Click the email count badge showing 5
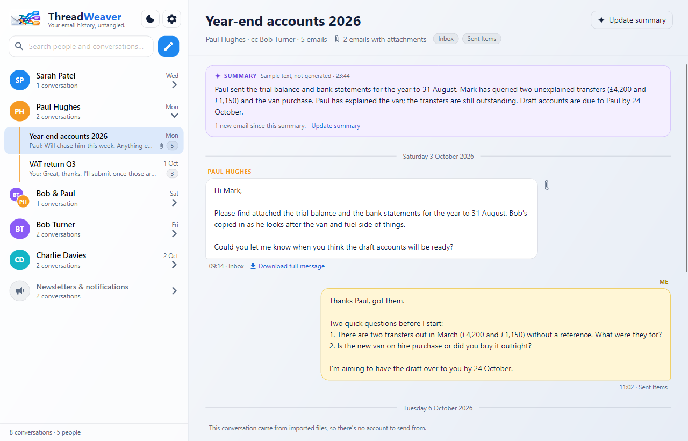Screen dimensions: 688x441 click(x=172, y=146)
